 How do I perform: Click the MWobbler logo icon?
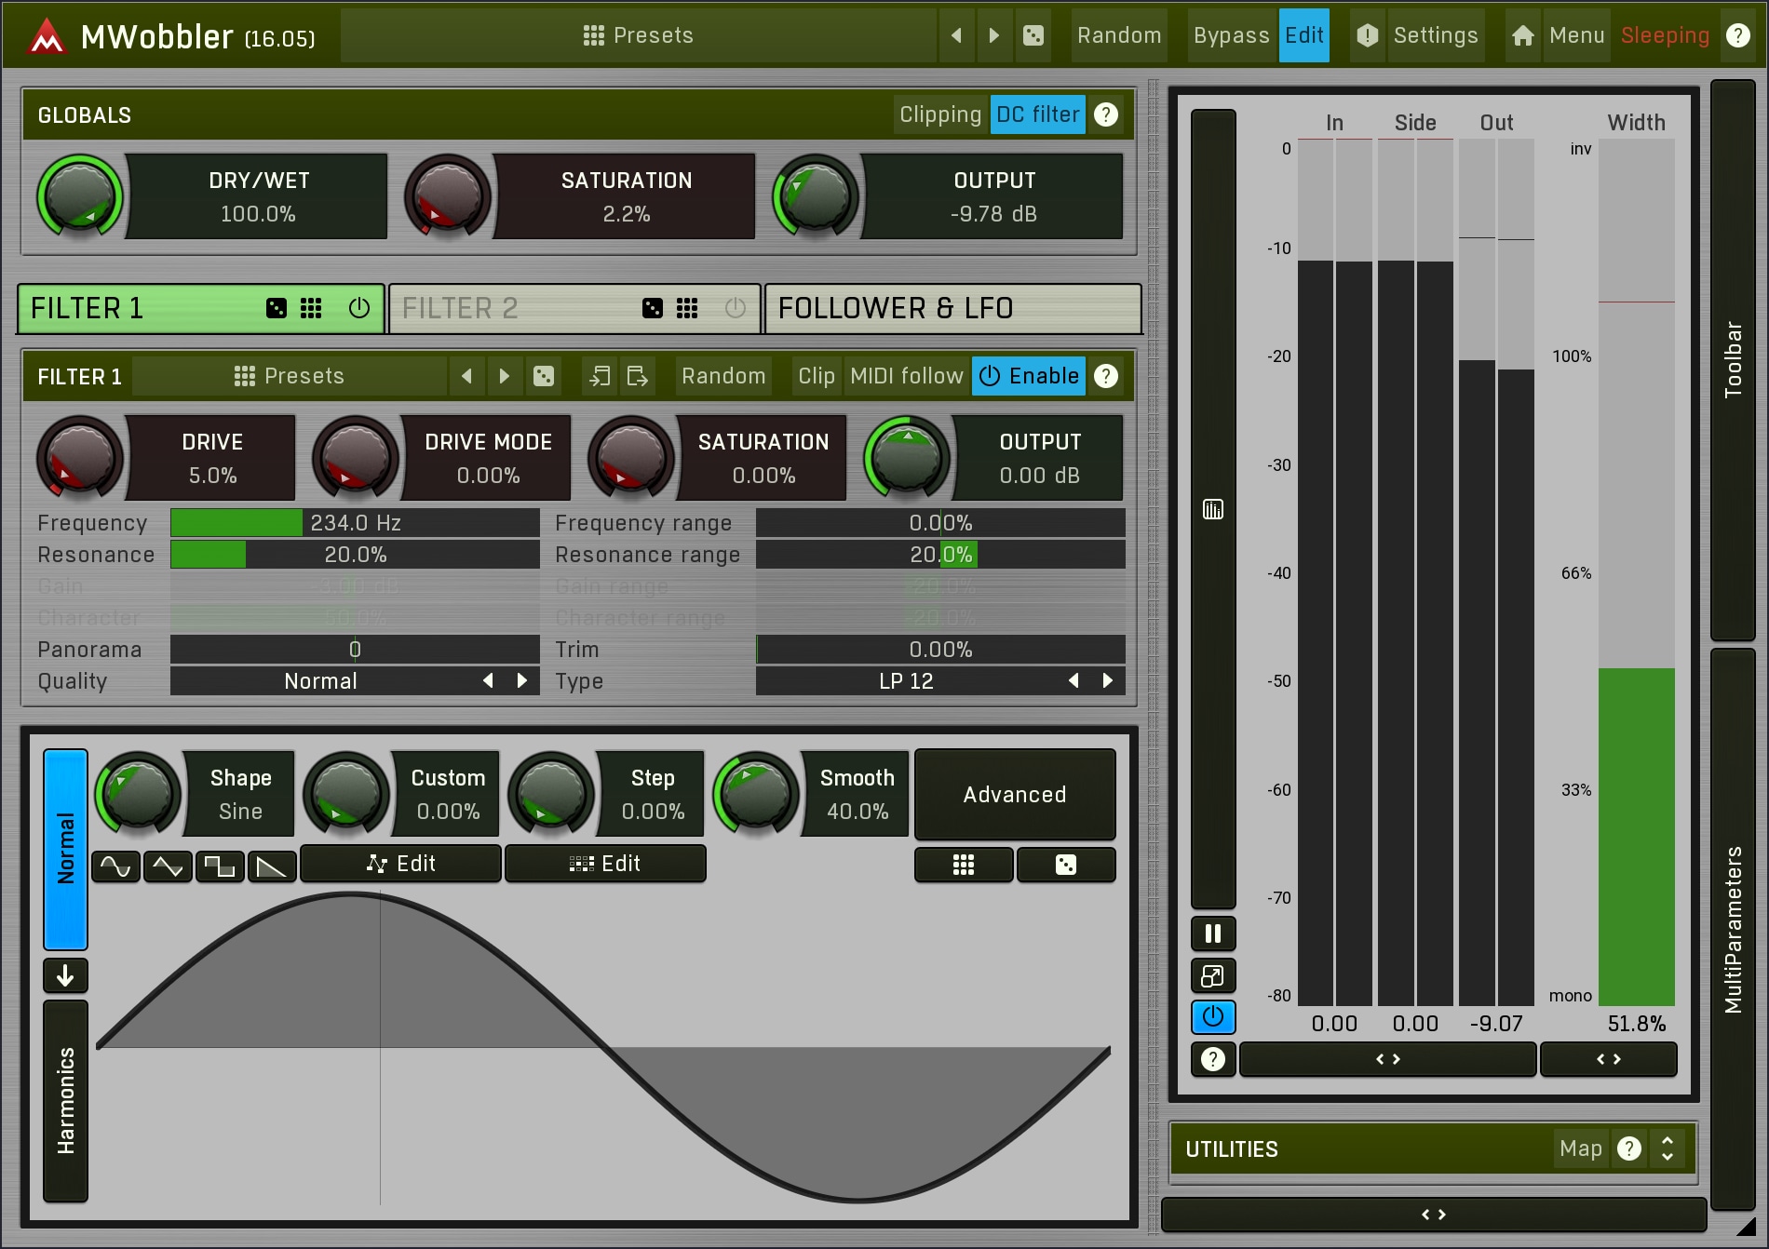point(47,36)
